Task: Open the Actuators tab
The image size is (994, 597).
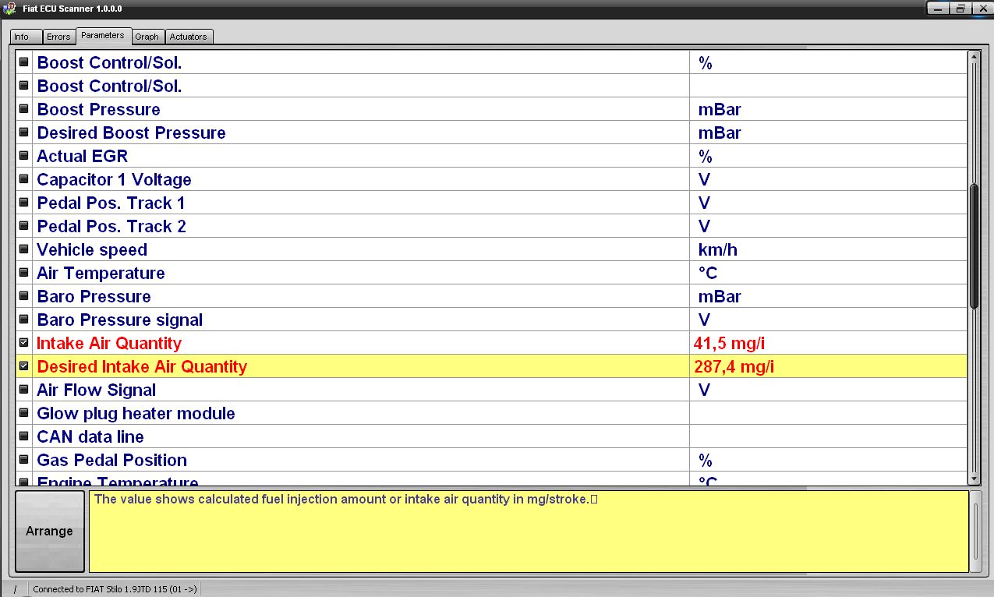Action: 189,37
